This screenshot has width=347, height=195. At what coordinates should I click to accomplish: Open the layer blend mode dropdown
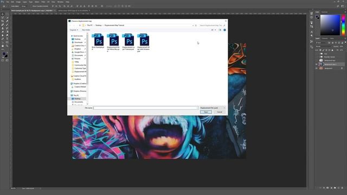324,47
